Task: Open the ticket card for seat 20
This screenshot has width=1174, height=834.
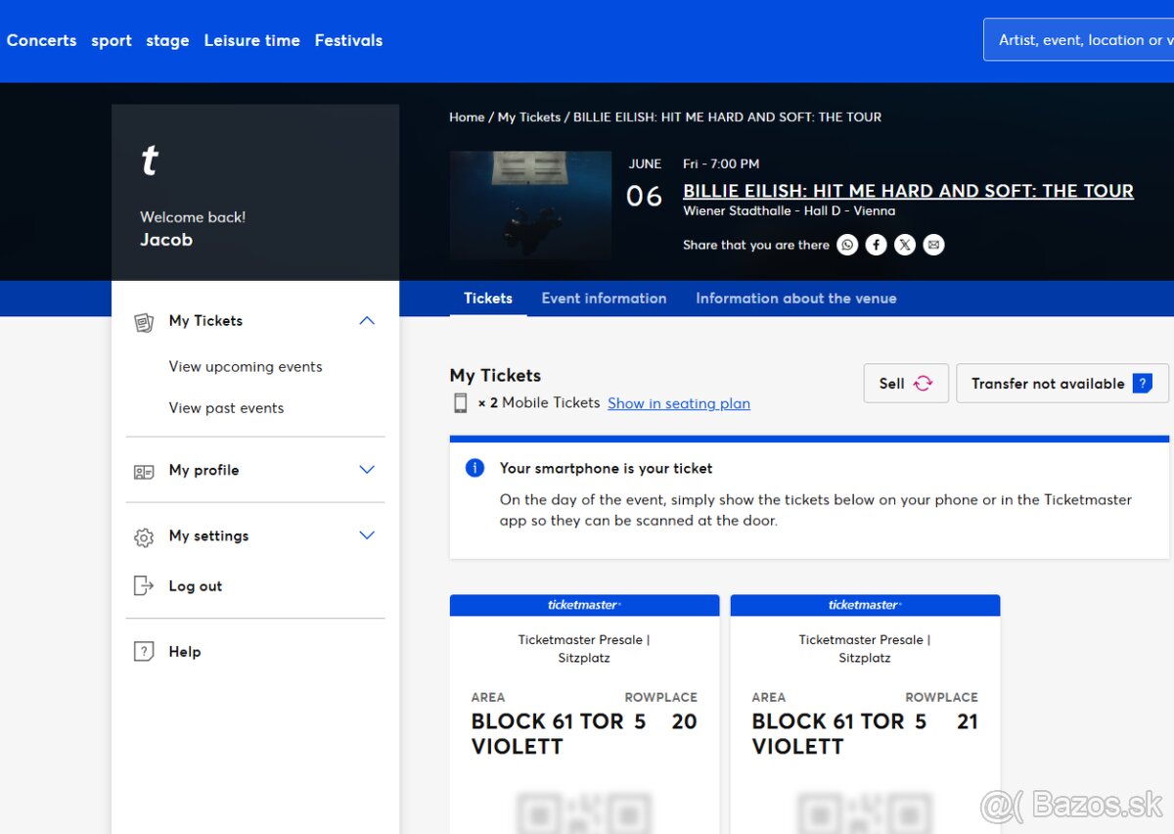Action: [x=584, y=715]
